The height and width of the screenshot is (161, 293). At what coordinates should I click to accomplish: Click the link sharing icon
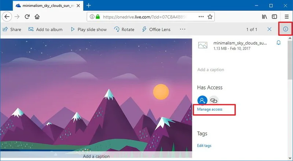214,101
